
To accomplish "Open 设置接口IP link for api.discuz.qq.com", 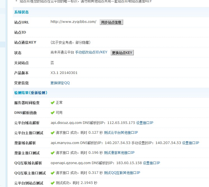I will [x=145, y=123].
